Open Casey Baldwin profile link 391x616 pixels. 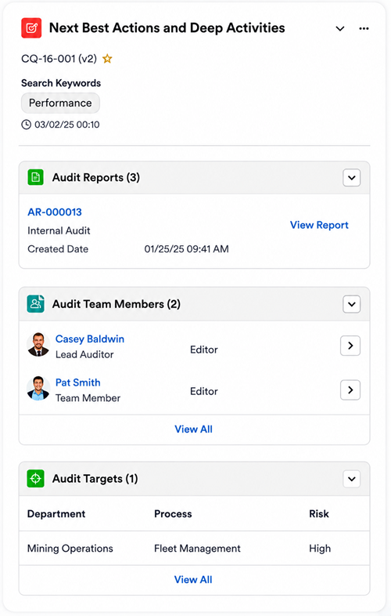(90, 339)
